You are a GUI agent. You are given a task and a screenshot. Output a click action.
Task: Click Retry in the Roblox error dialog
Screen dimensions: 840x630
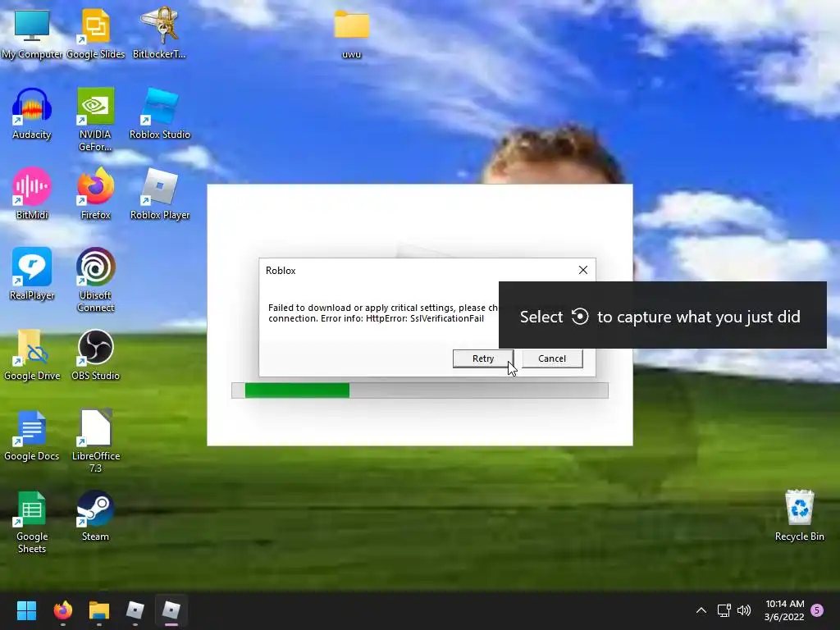point(483,358)
